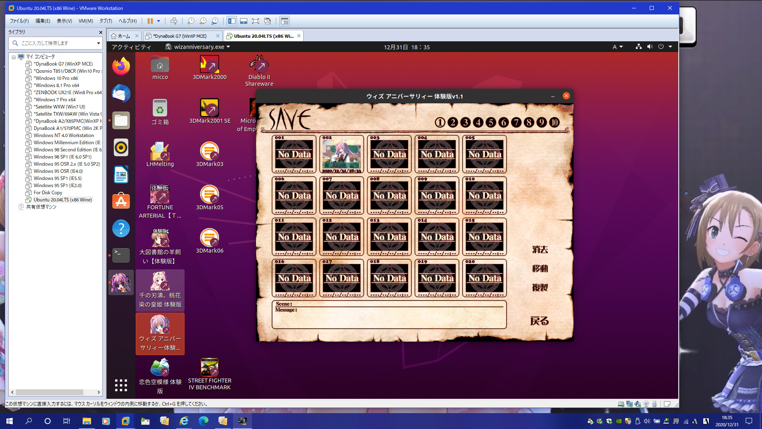Select save page 5 number
The height and width of the screenshot is (429, 762).
491,122
